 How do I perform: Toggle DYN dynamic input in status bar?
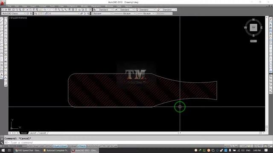95,146
